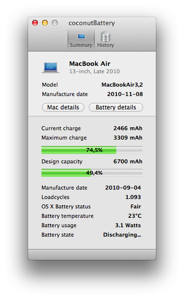Click the 13-inch, Late 2010 subtitle
Screen dimensions: 184x299
coord(95,71)
